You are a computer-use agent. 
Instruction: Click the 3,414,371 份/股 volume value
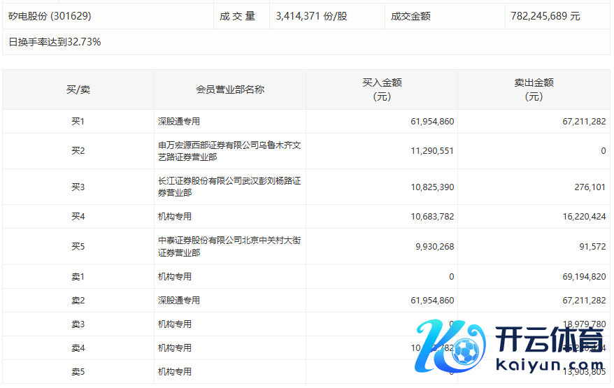(x=311, y=15)
